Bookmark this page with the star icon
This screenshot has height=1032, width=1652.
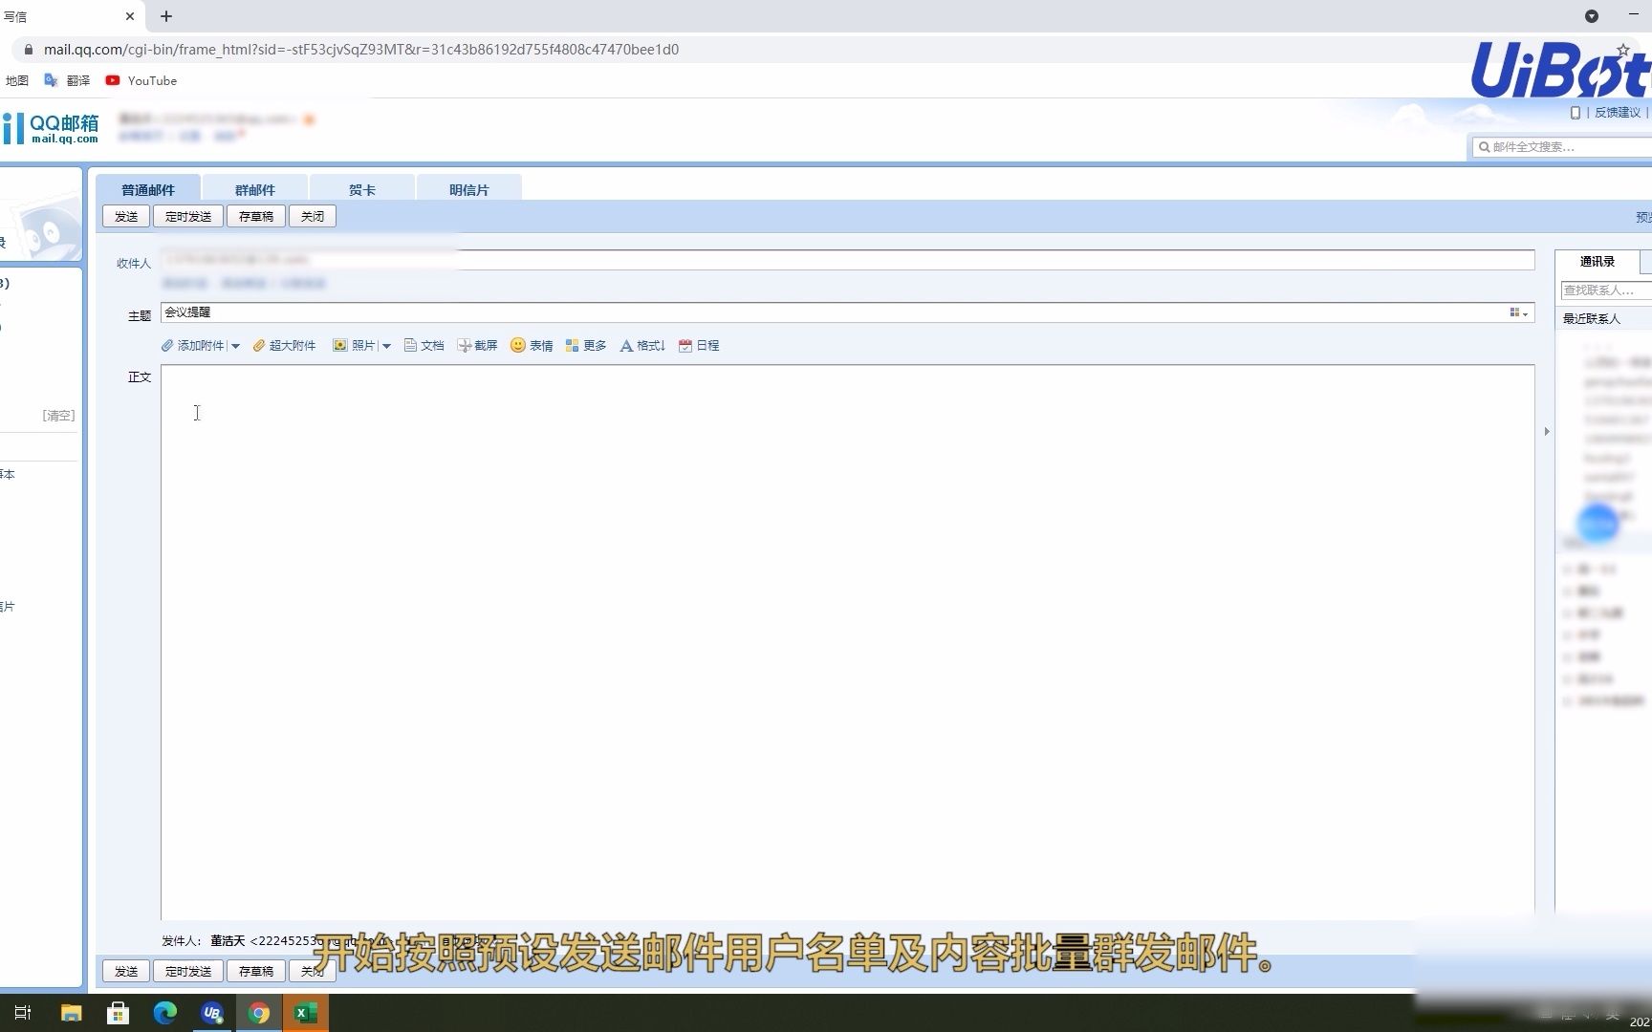[1623, 50]
